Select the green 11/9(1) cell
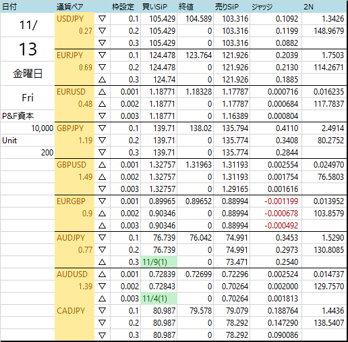This screenshot has width=348, height=342. 158,262
